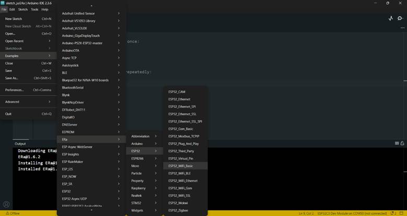Open ESP32_Modbus_TCPIP example
Image resolution: width=407 pixels, height=216 pixels.
tap(185, 136)
